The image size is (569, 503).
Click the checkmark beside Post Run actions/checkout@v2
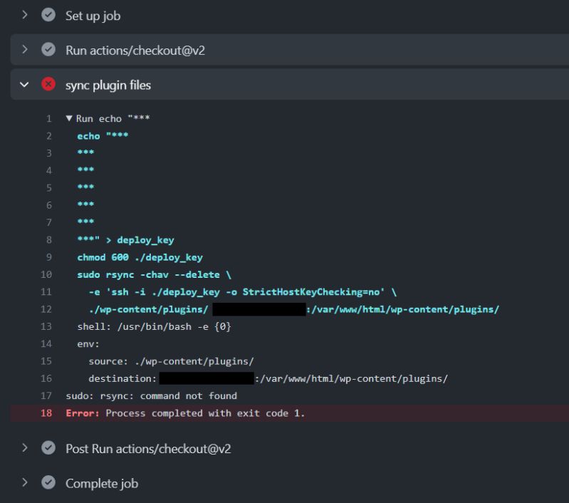[48, 447]
